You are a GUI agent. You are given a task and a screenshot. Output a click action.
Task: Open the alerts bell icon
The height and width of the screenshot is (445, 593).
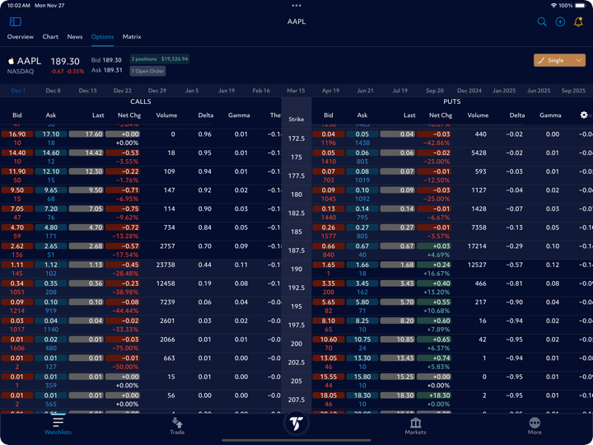coord(578,22)
